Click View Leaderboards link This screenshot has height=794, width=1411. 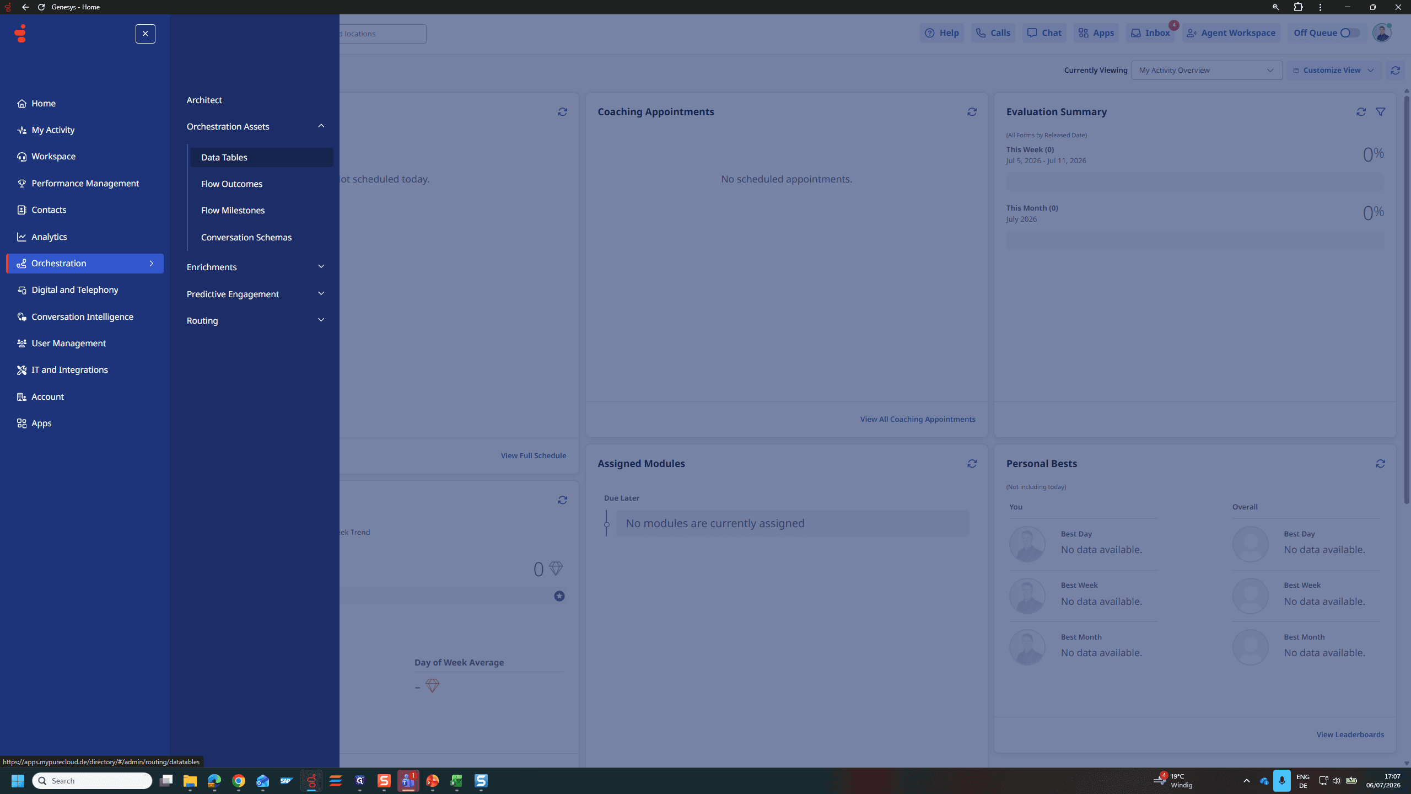(x=1350, y=734)
